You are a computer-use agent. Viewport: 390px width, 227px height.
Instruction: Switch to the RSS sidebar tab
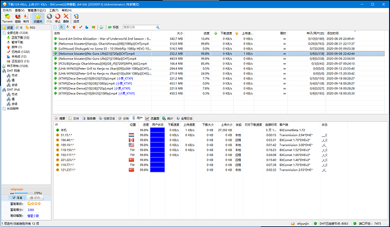pos(31,28)
